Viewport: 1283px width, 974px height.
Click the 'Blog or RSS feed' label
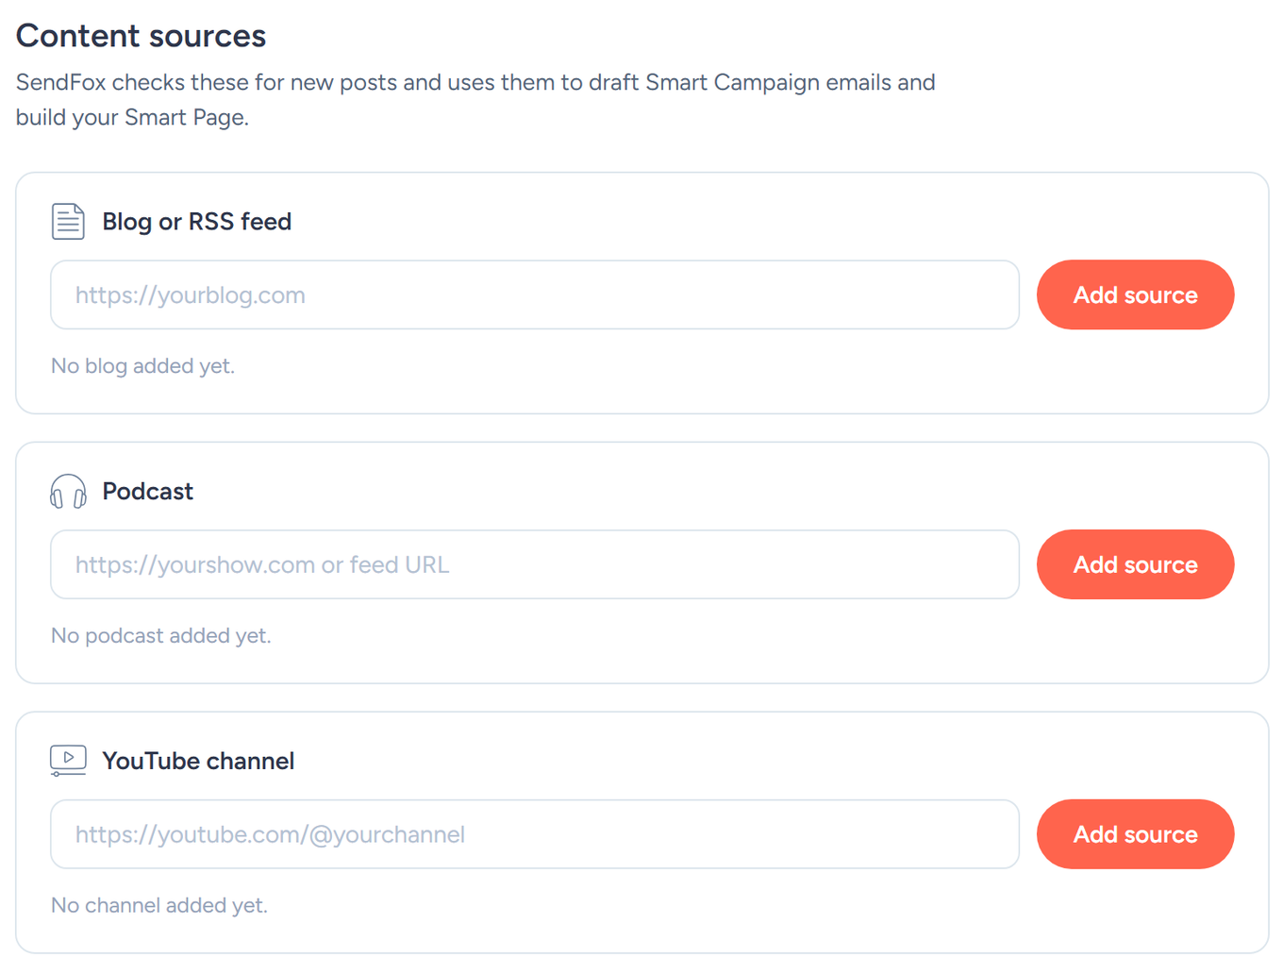[x=197, y=222]
